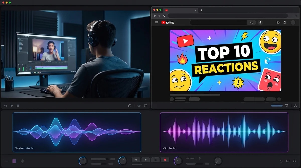Open the YouTube account avatar
This screenshot has height=168, width=301.
point(293,22)
